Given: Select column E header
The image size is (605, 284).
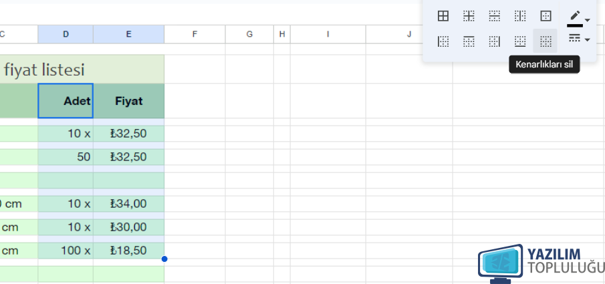Looking at the screenshot, I should click(128, 34).
